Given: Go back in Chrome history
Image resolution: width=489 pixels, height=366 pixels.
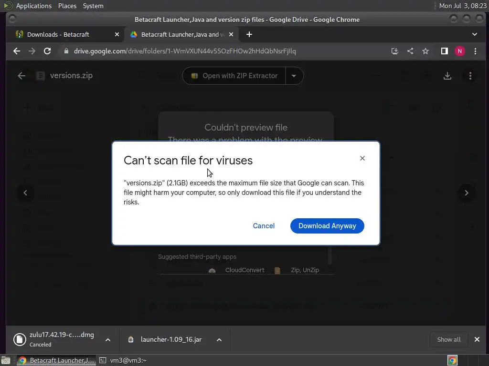Looking at the screenshot, I should coord(17,51).
